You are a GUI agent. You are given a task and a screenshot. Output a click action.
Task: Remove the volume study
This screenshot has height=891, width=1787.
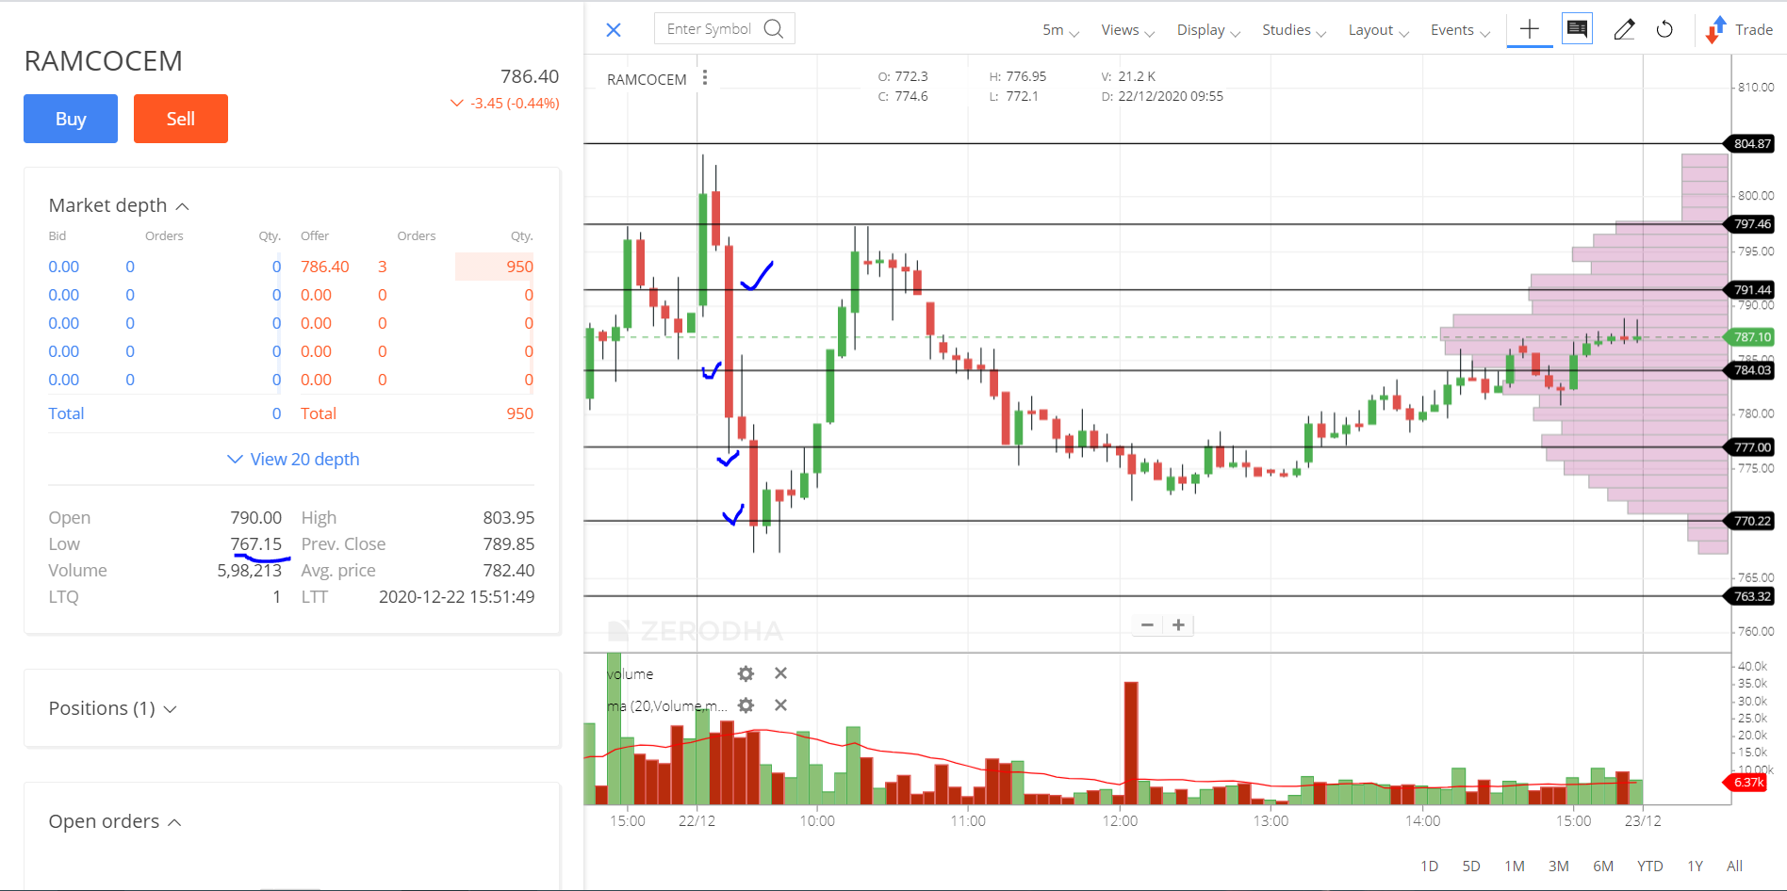[x=780, y=673]
